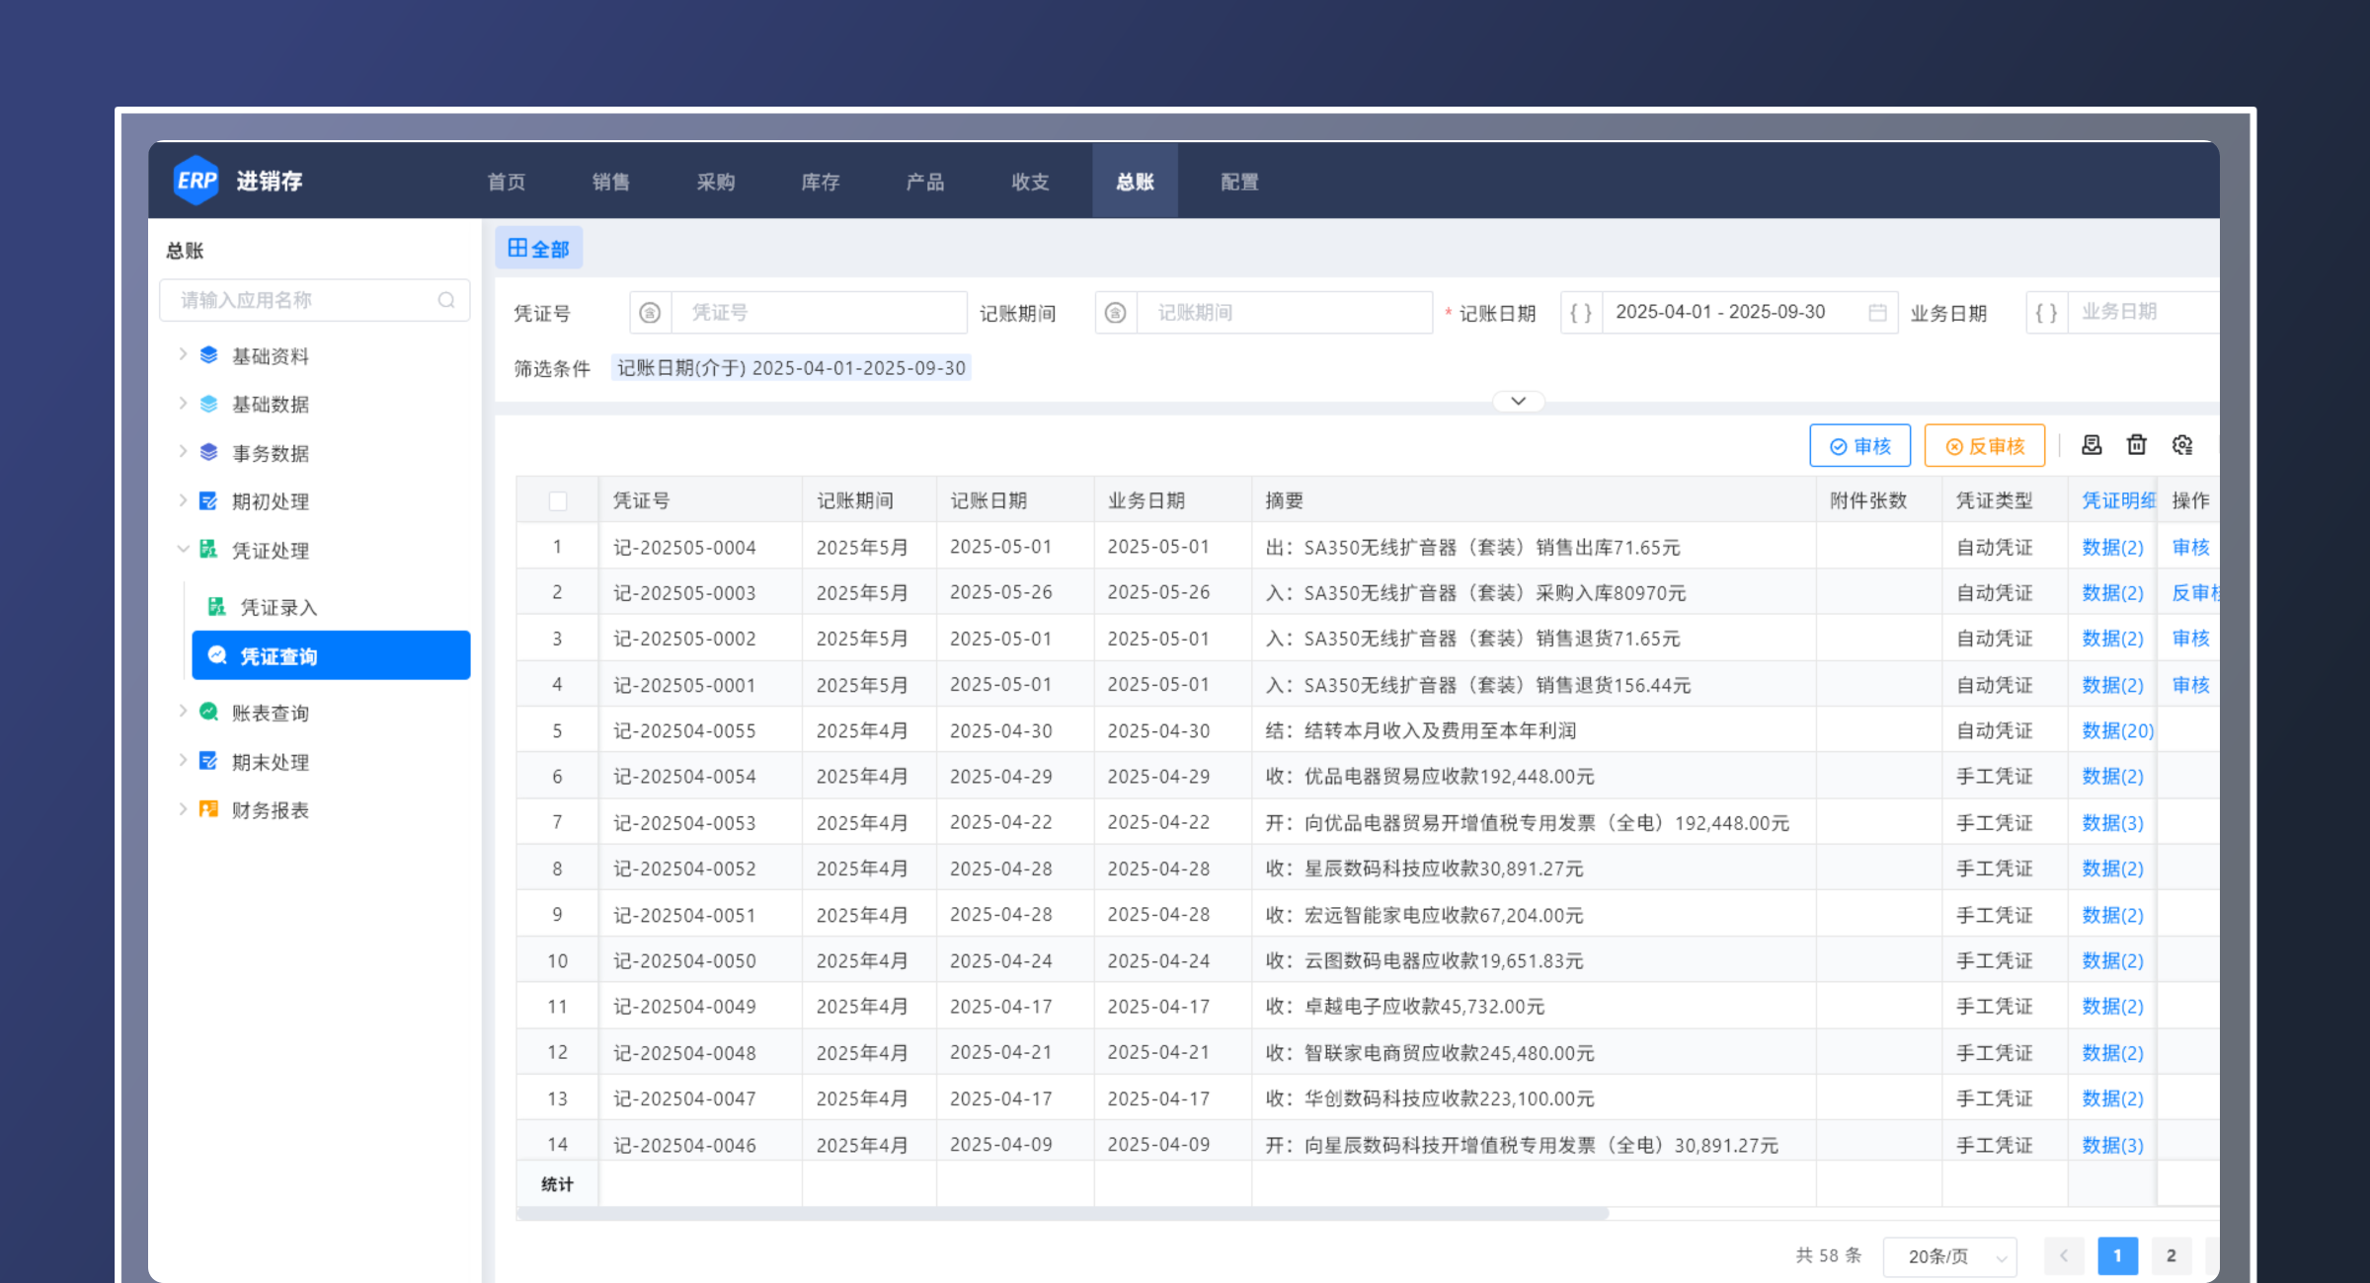Select the 全部 view tab
The width and height of the screenshot is (2370, 1283).
coord(539,247)
